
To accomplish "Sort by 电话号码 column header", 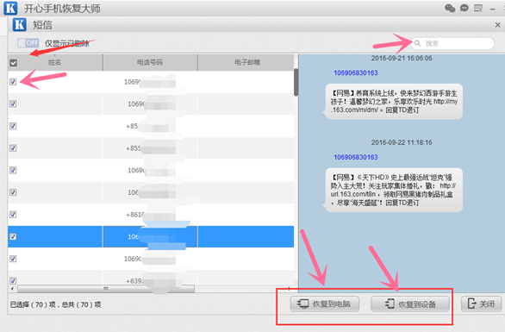I will pos(150,62).
